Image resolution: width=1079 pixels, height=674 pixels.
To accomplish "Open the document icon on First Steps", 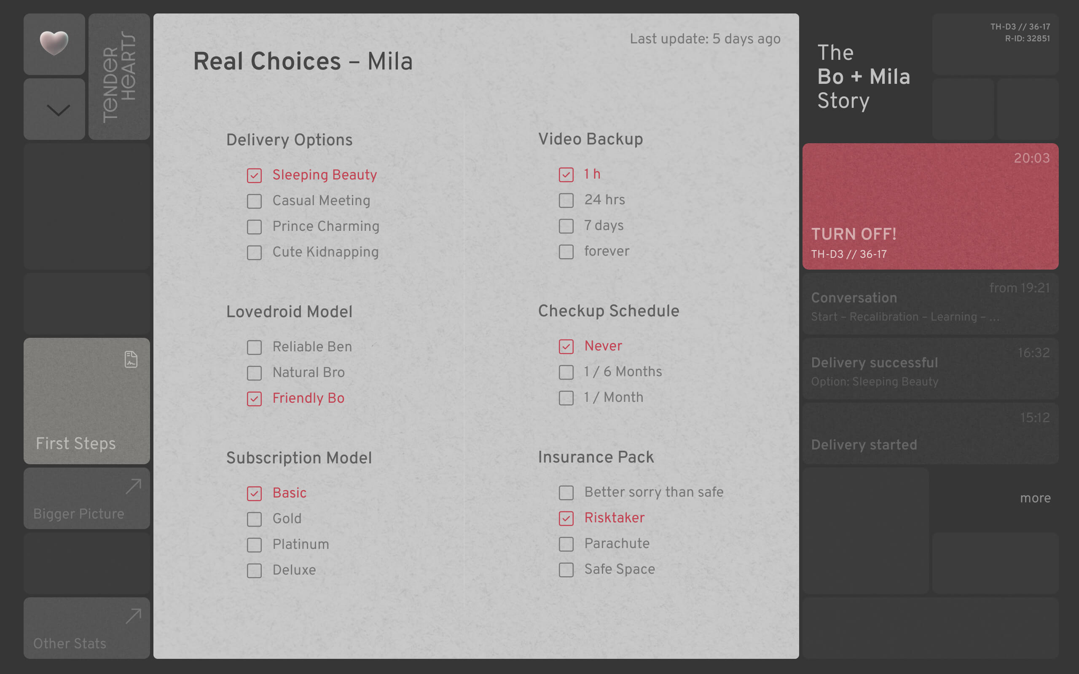I will tap(131, 359).
